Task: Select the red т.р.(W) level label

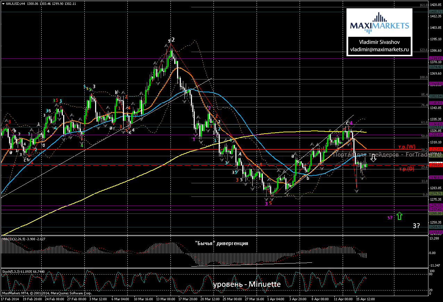Action: point(406,146)
